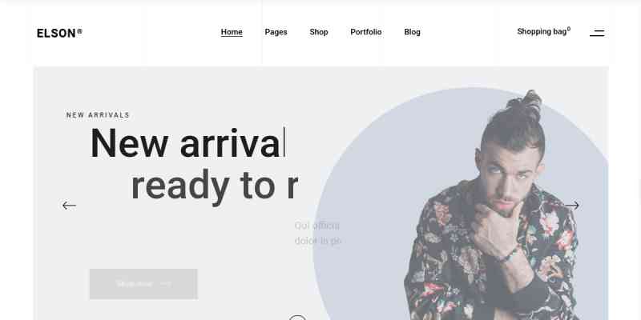Image resolution: width=641 pixels, height=320 pixels.
Task: Open the hamburger menu icon
Action: [597, 33]
